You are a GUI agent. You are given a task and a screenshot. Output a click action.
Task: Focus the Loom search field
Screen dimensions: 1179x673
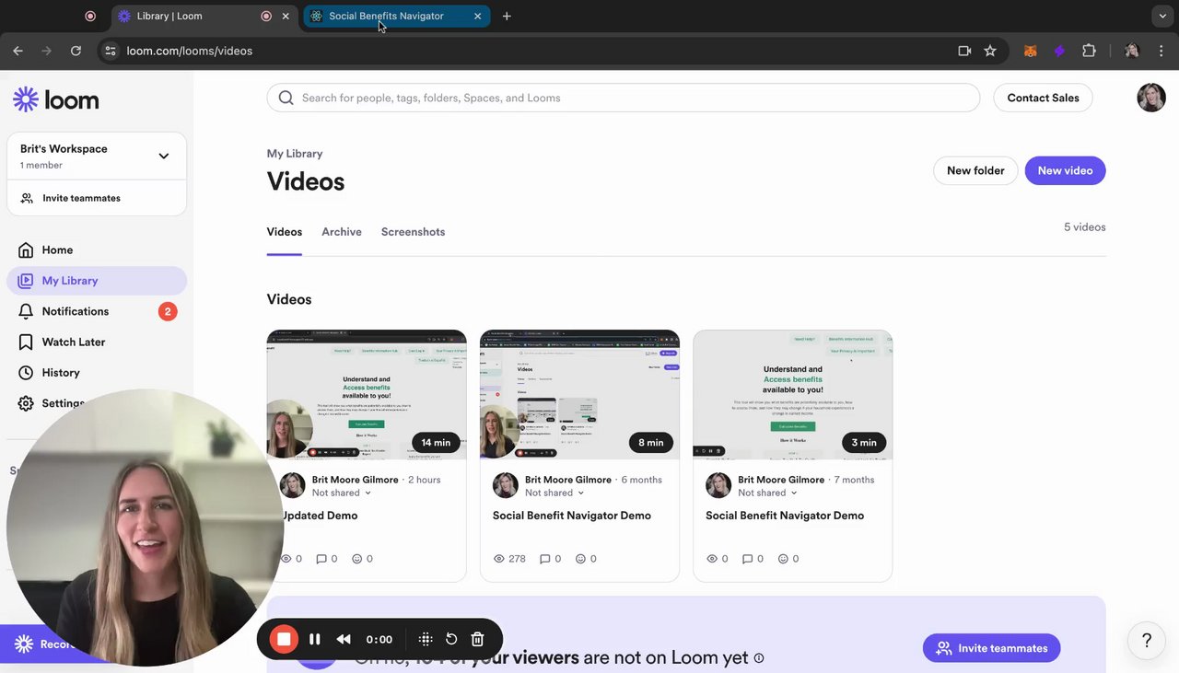point(624,98)
